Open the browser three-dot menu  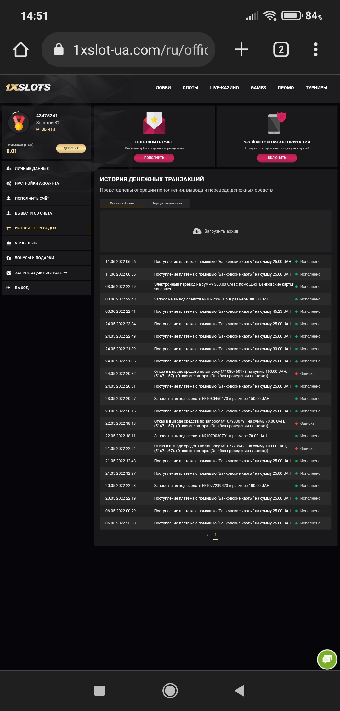coord(315,50)
